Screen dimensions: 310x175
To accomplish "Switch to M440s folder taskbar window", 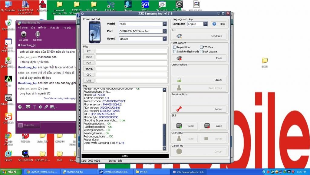I will point(152,172).
